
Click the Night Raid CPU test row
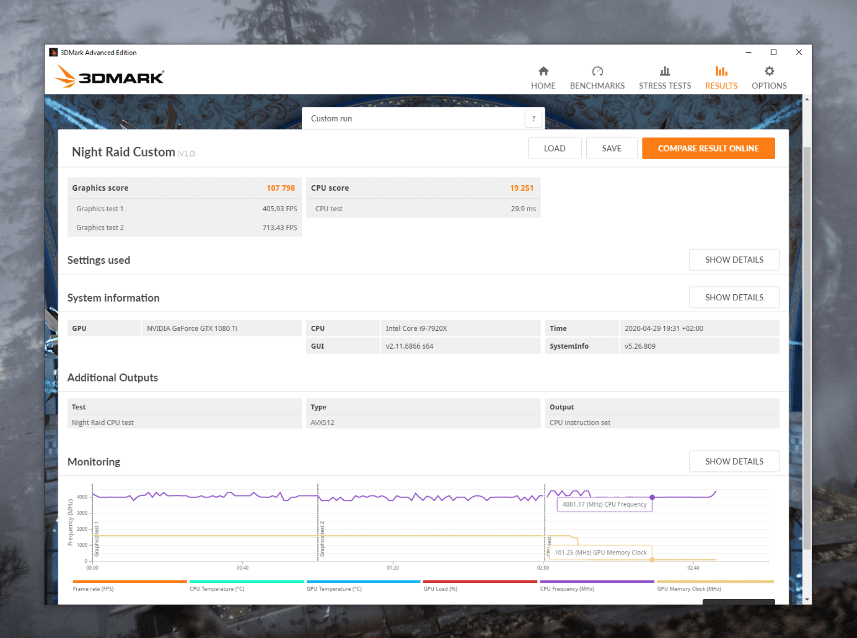[x=185, y=422]
